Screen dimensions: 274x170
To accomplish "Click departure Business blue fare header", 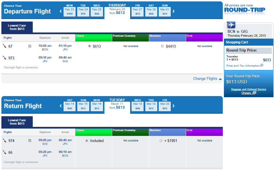I will tap(167, 38).
